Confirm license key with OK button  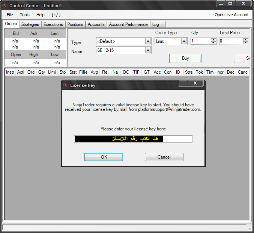[x=104, y=157]
